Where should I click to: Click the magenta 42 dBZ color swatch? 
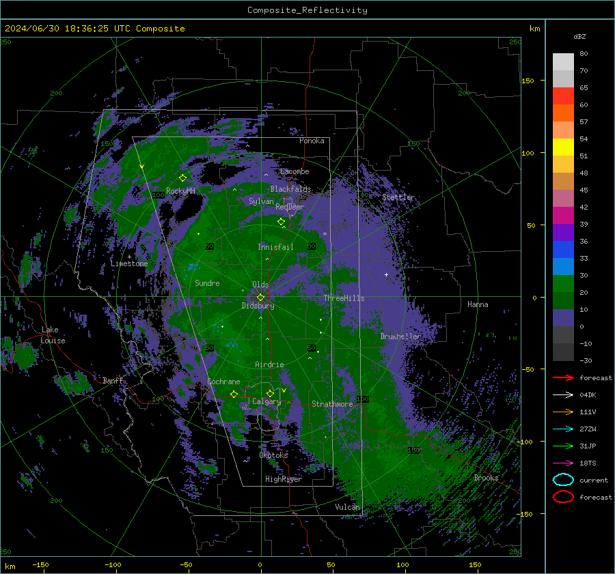[563, 215]
